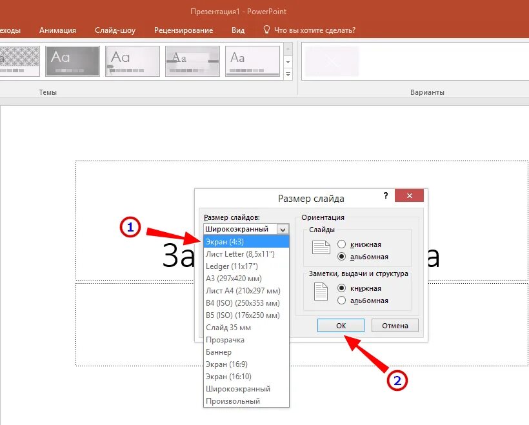Choose Экран (4:3) from size list

point(246,241)
